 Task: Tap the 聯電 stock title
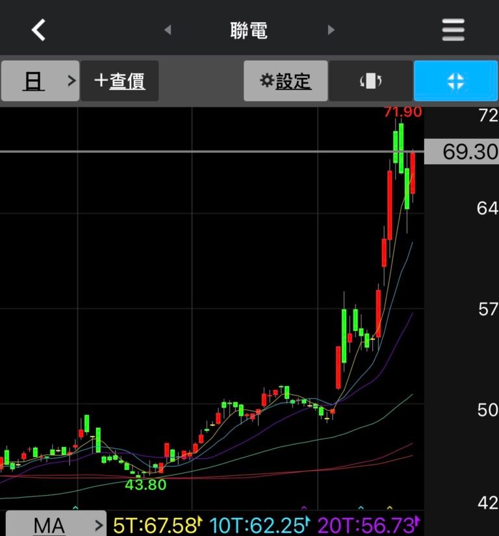(249, 30)
